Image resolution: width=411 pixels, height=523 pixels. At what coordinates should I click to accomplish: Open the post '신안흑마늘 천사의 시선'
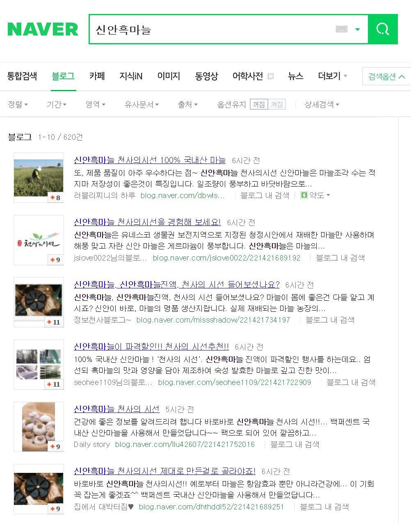point(116,409)
